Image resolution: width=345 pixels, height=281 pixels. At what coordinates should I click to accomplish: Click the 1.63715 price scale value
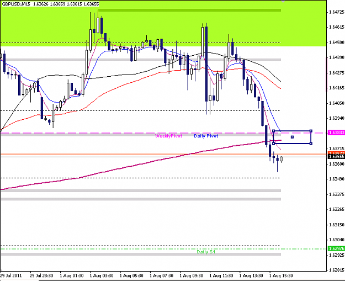(x=337, y=149)
